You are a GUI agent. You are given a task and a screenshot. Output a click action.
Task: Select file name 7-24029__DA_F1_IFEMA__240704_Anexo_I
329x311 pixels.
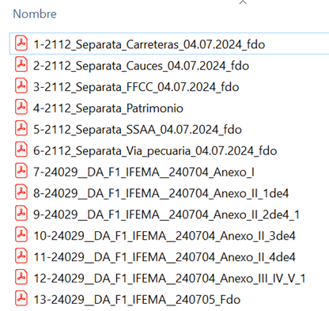(x=144, y=173)
